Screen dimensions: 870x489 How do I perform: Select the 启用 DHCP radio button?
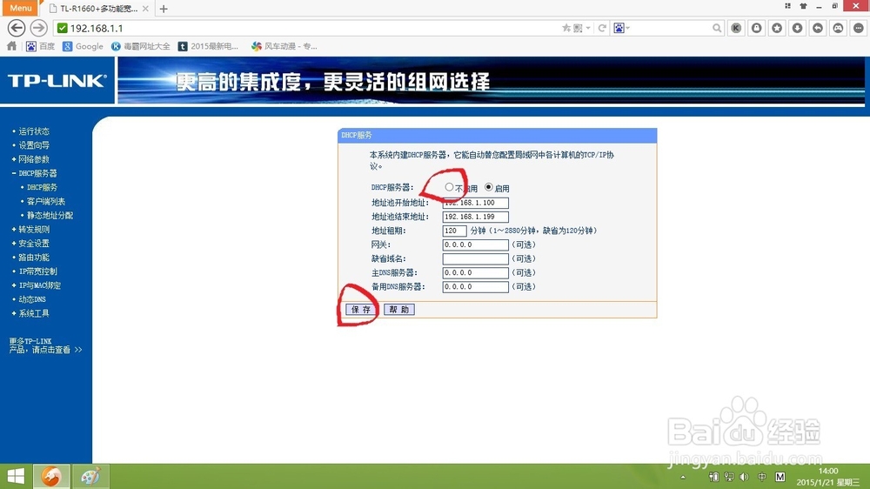[488, 188]
